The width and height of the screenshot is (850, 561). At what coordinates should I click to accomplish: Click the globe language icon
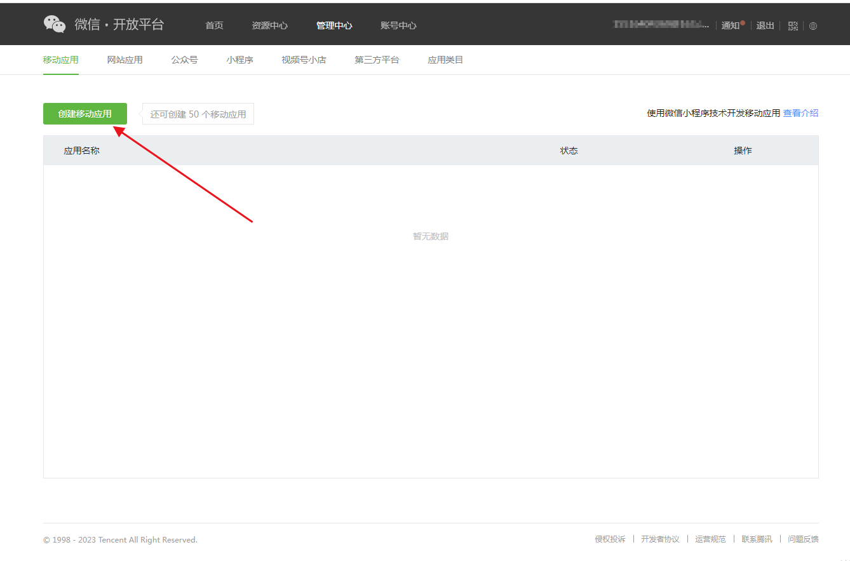(x=813, y=26)
